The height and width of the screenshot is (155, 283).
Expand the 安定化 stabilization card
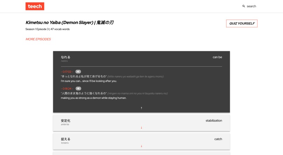pyautogui.click(x=141, y=128)
